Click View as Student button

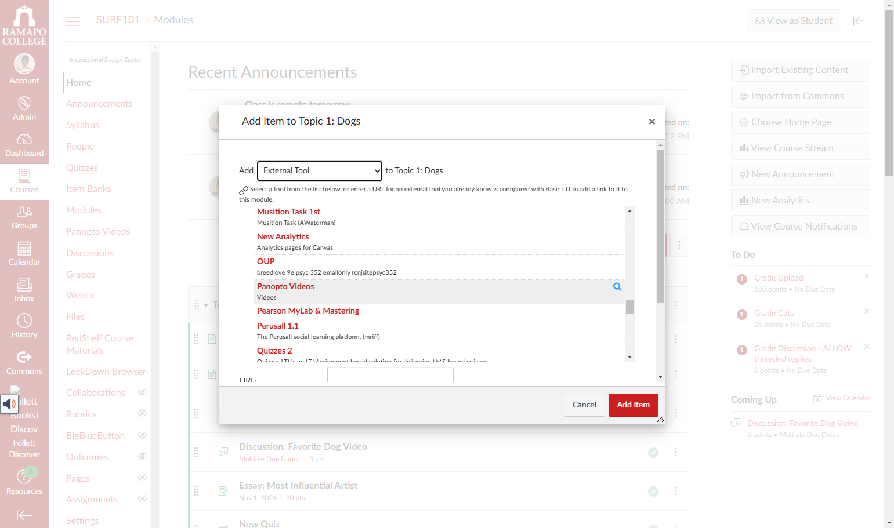tap(794, 21)
